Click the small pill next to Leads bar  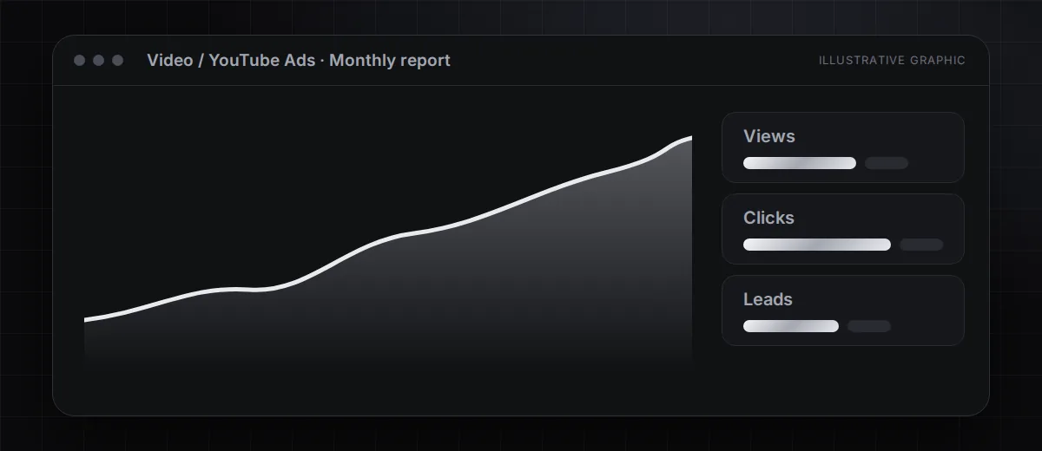[x=869, y=326]
